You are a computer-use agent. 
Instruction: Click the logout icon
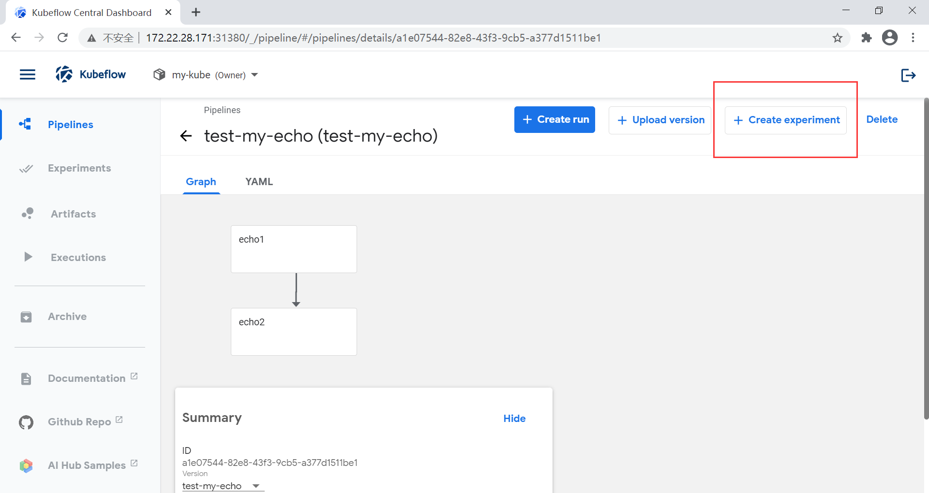click(x=908, y=75)
